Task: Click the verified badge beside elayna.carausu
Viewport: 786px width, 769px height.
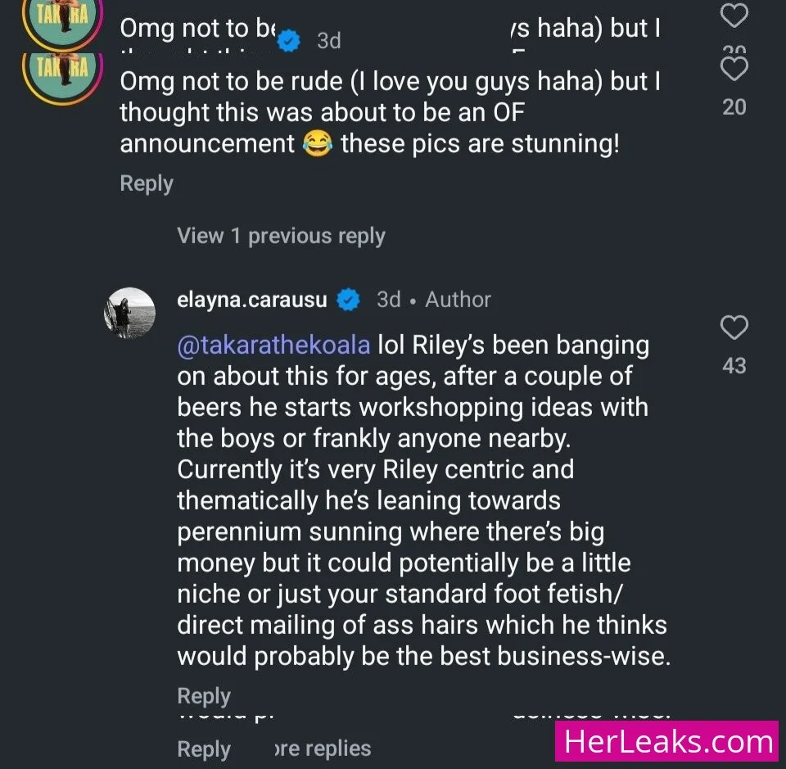Action: click(349, 300)
